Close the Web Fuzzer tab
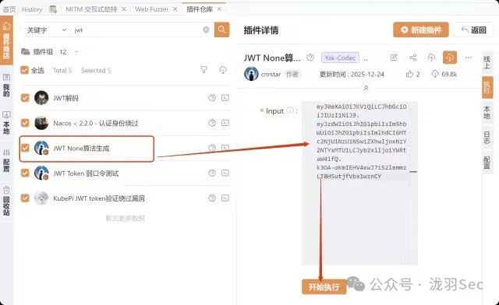Screen dimensions: 499x305 click(175, 9)
